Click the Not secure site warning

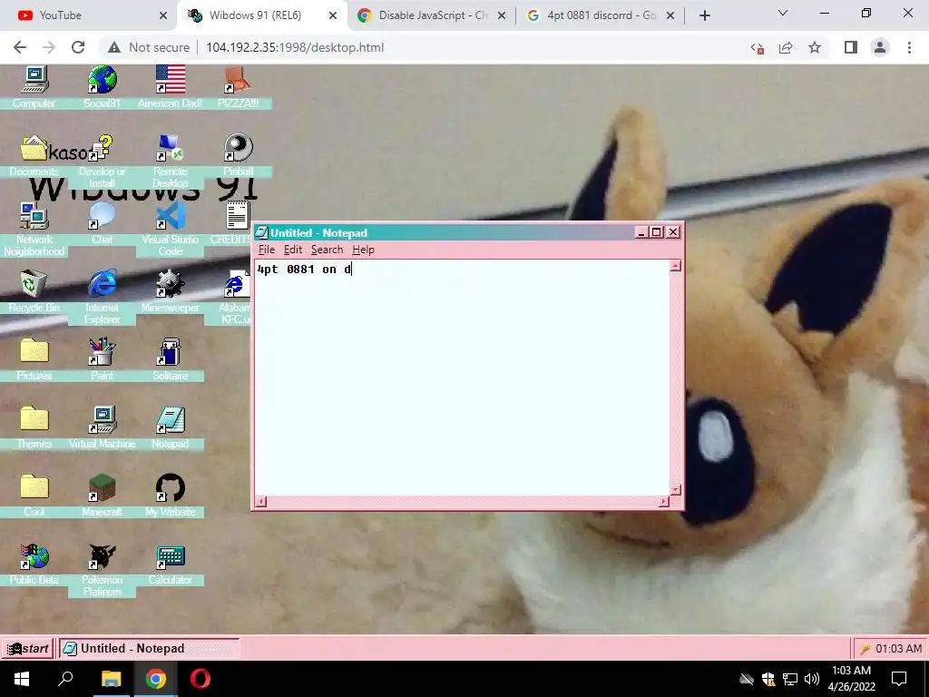[149, 47]
